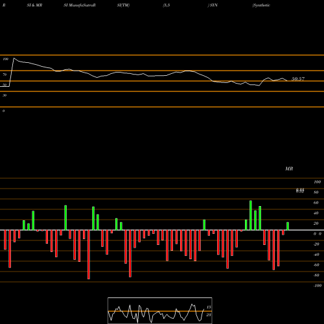This screenshot has height=324, width=324.
Task: Click the ') SYN' ticker label
Action: point(213,5)
